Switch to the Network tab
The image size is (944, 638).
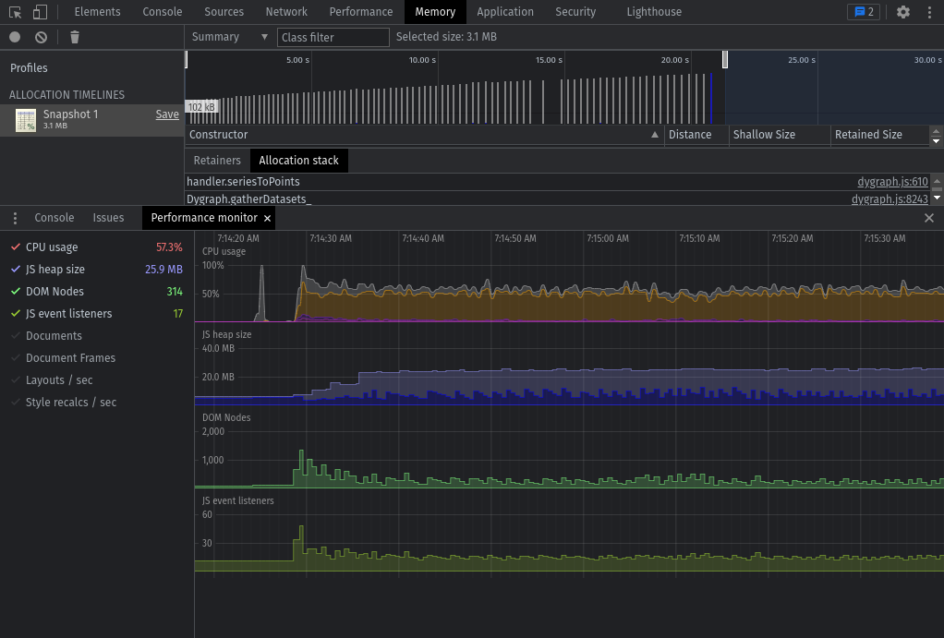(x=286, y=12)
